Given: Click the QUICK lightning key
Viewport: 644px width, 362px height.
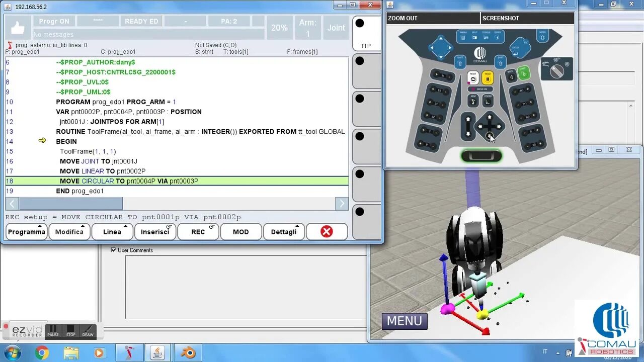Looking at the screenshot, I should tap(498, 37).
